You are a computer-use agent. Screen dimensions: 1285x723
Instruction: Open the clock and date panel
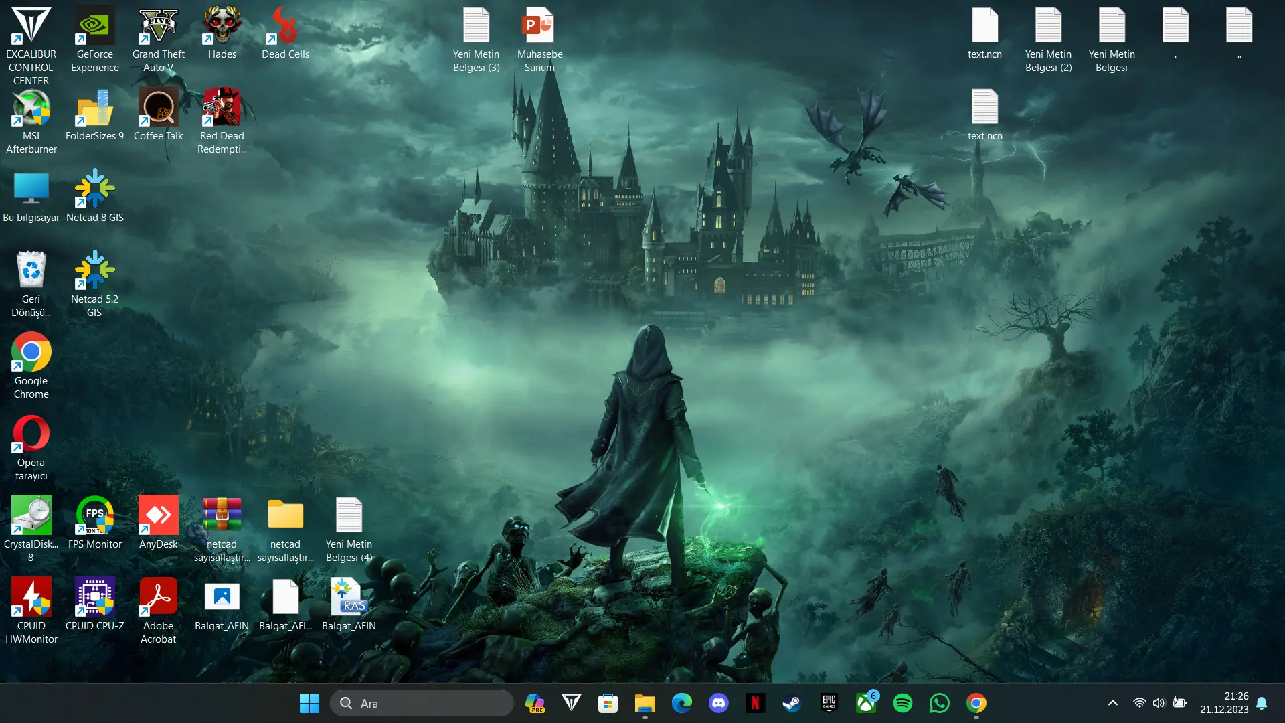tap(1224, 703)
